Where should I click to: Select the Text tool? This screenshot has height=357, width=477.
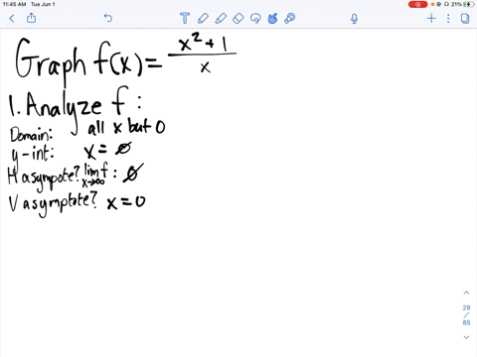tap(185, 18)
